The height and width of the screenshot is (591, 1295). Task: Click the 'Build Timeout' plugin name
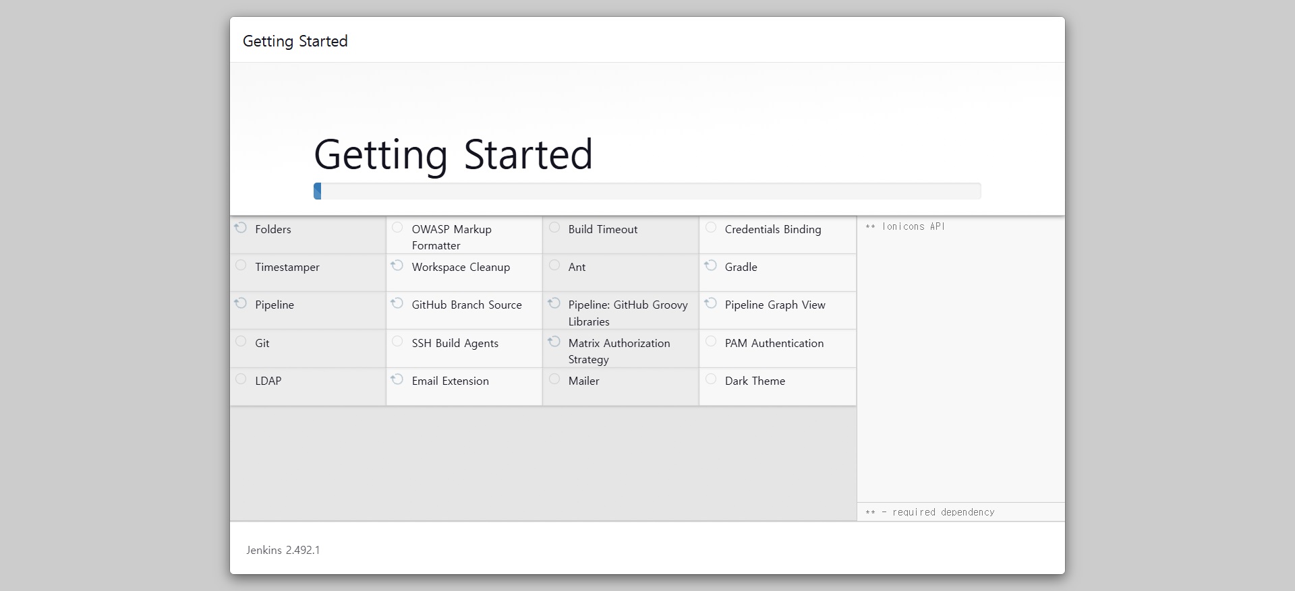tap(603, 229)
